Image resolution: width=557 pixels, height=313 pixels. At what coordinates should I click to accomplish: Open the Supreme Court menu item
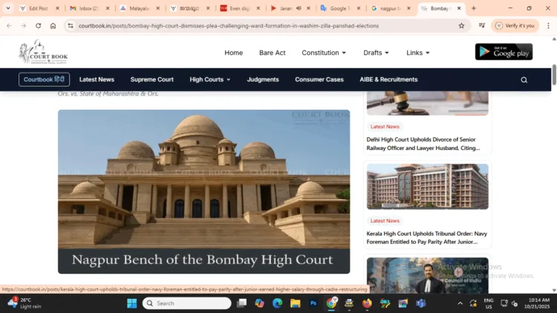pyautogui.click(x=152, y=79)
